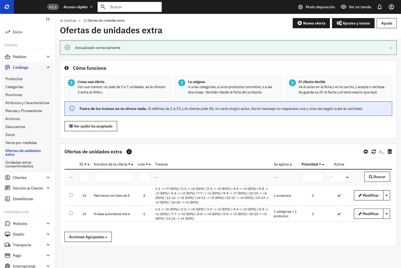Dismiss the success alert
This screenshot has height=268, width=401.
click(x=391, y=48)
